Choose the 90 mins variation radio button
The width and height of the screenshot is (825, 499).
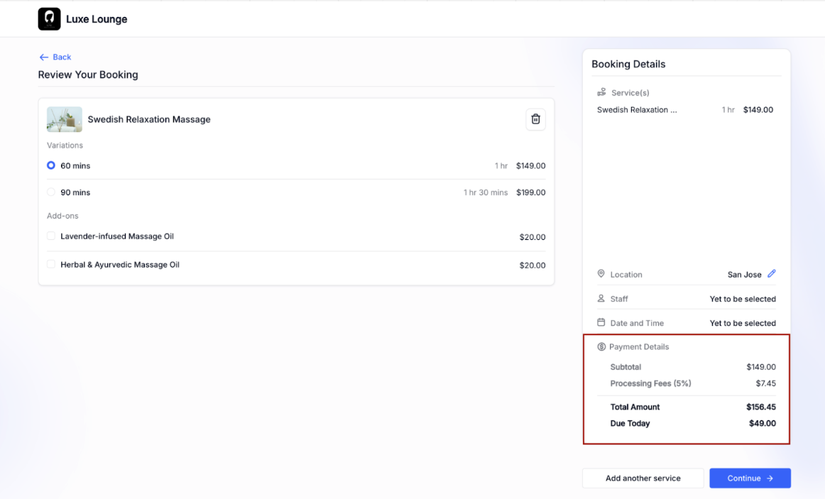tap(51, 192)
